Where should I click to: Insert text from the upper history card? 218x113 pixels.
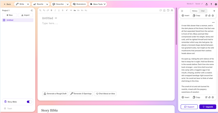[186, 15]
